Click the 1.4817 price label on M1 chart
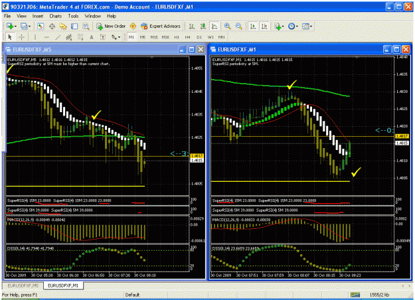415x300 pixels. [x=402, y=136]
